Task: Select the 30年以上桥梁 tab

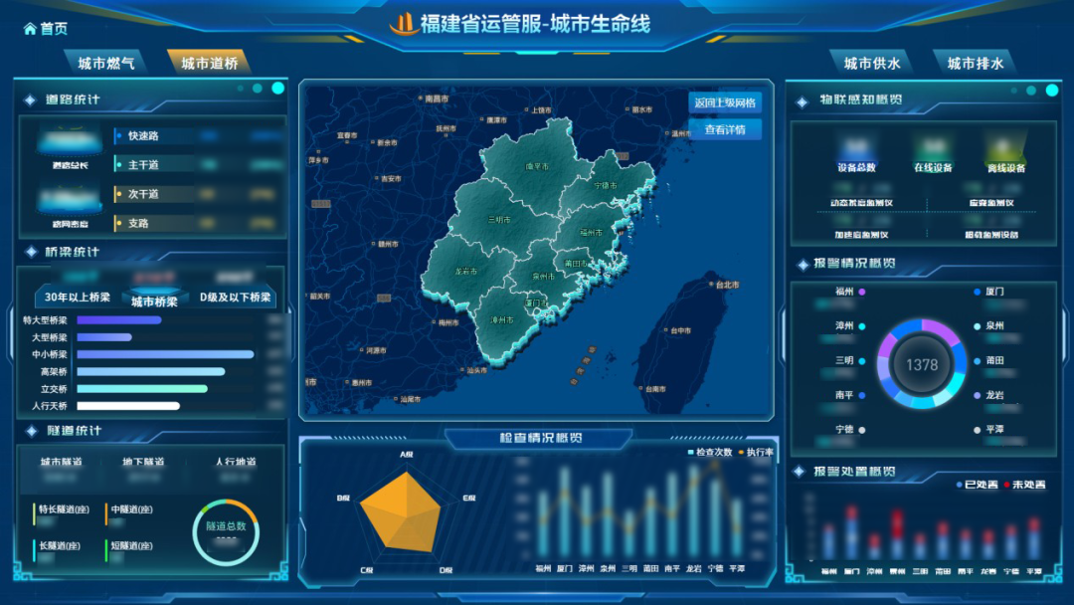Action: click(x=78, y=297)
